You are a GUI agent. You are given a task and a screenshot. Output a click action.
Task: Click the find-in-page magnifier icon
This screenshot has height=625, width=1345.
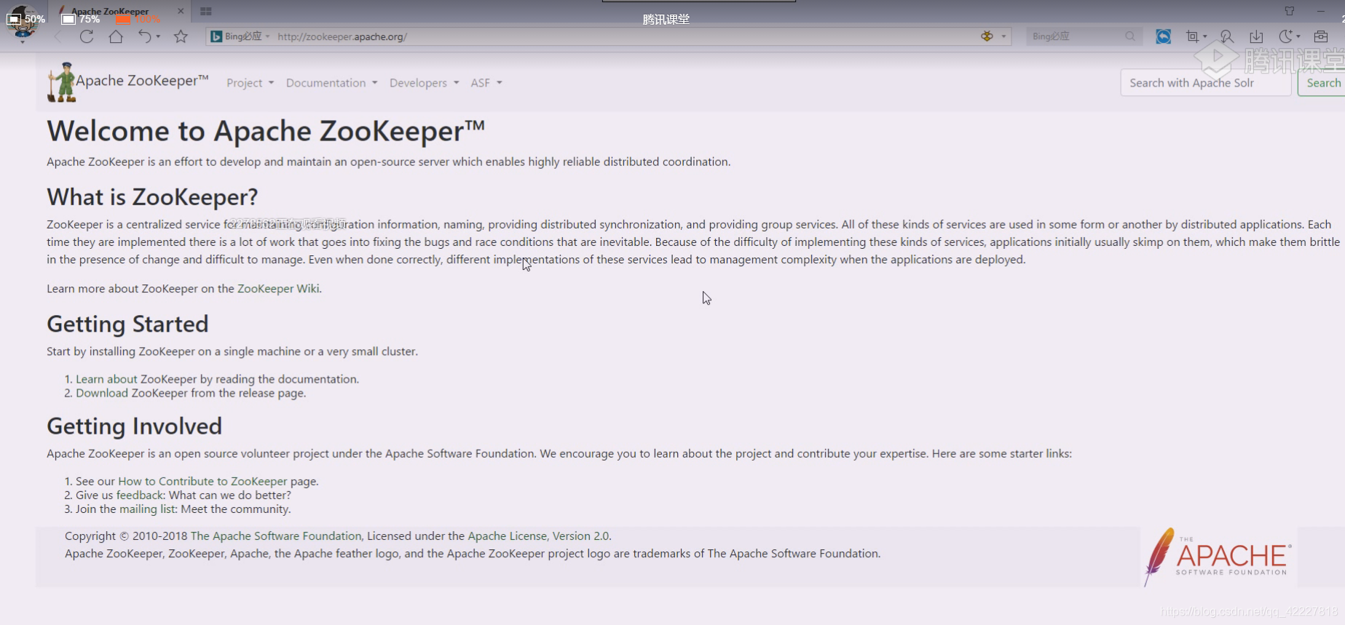pos(1226,36)
